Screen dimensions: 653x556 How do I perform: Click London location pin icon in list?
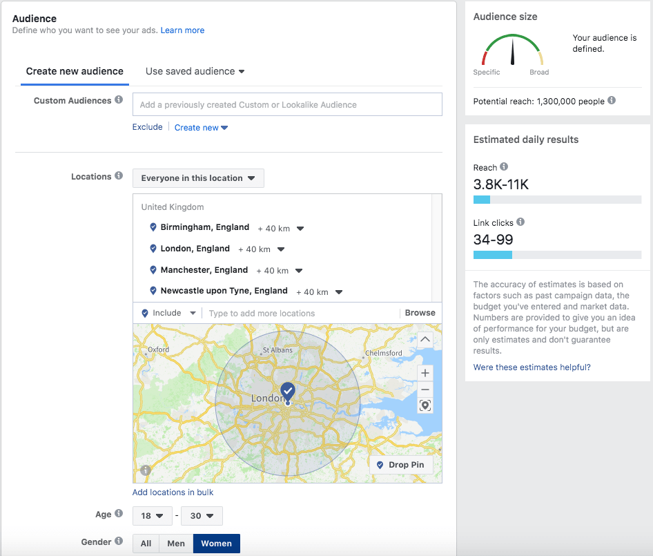pos(153,249)
